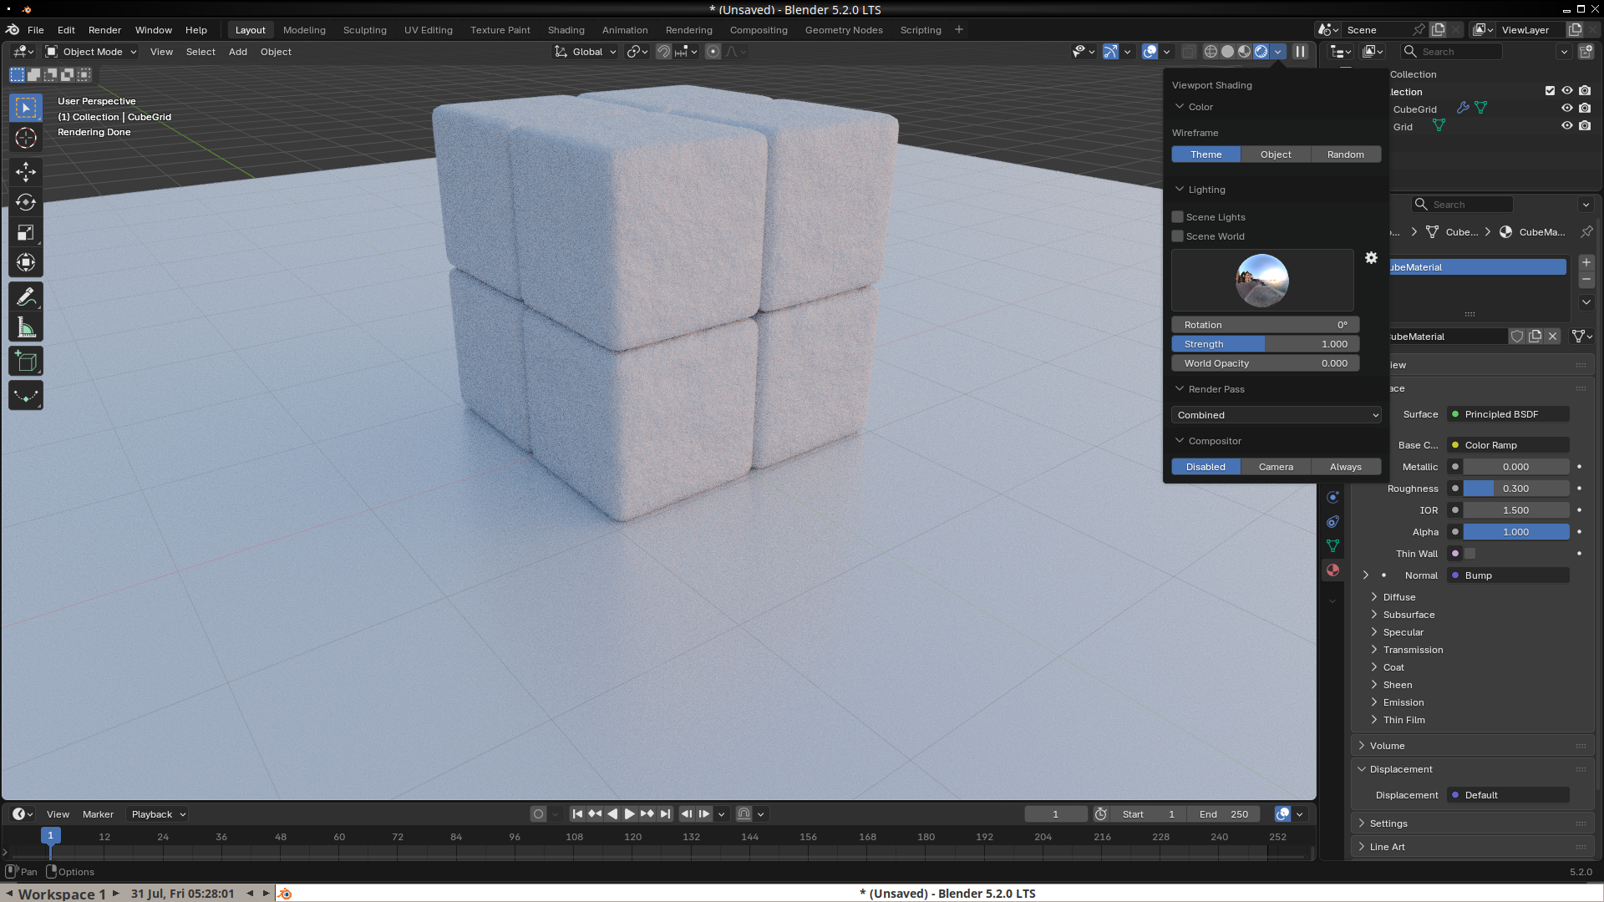Set wireframe color to Random
The width and height of the screenshot is (1604, 902).
[1346, 155]
